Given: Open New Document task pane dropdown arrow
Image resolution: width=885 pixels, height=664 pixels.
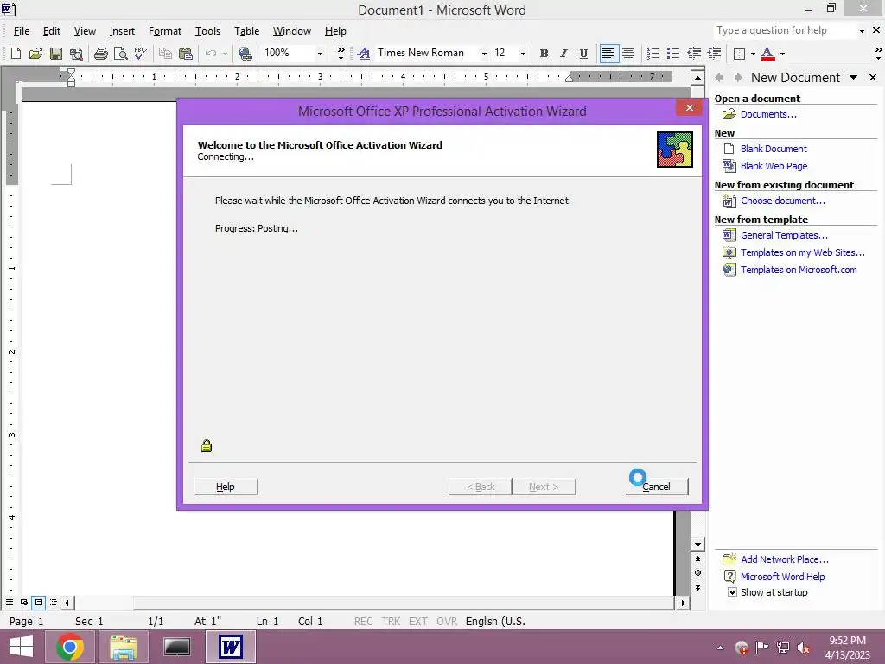Looking at the screenshot, I should (853, 78).
